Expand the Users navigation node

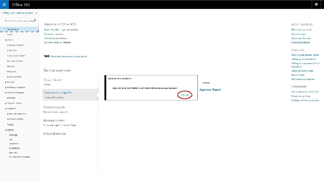click(6, 40)
